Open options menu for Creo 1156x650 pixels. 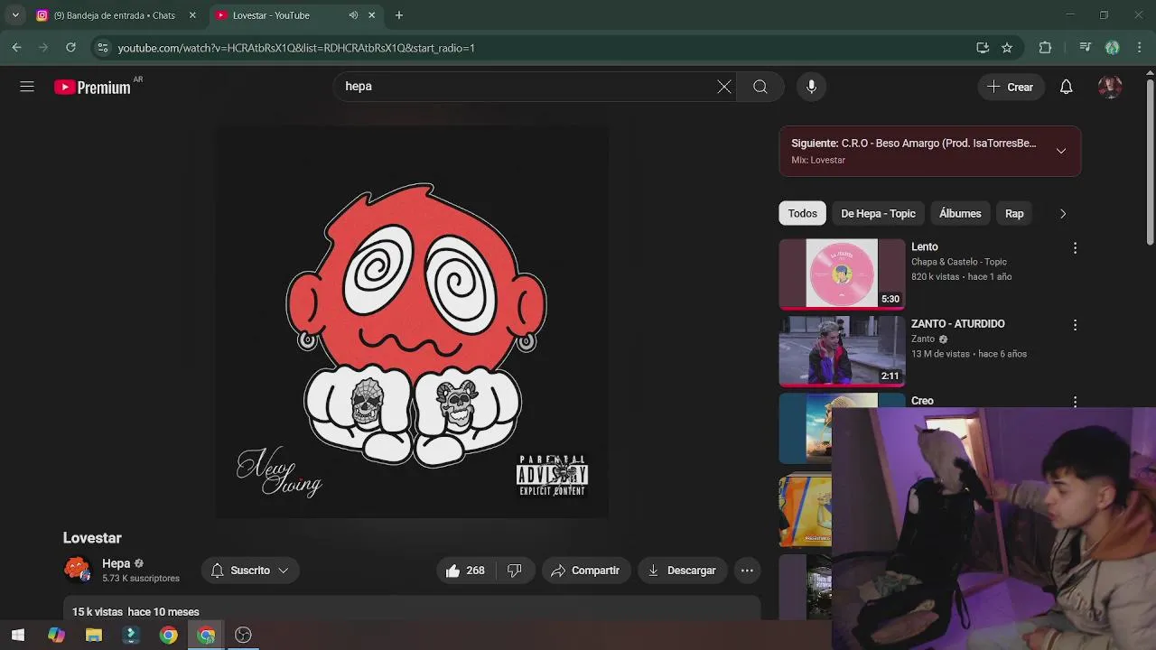[x=1075, y=402]
